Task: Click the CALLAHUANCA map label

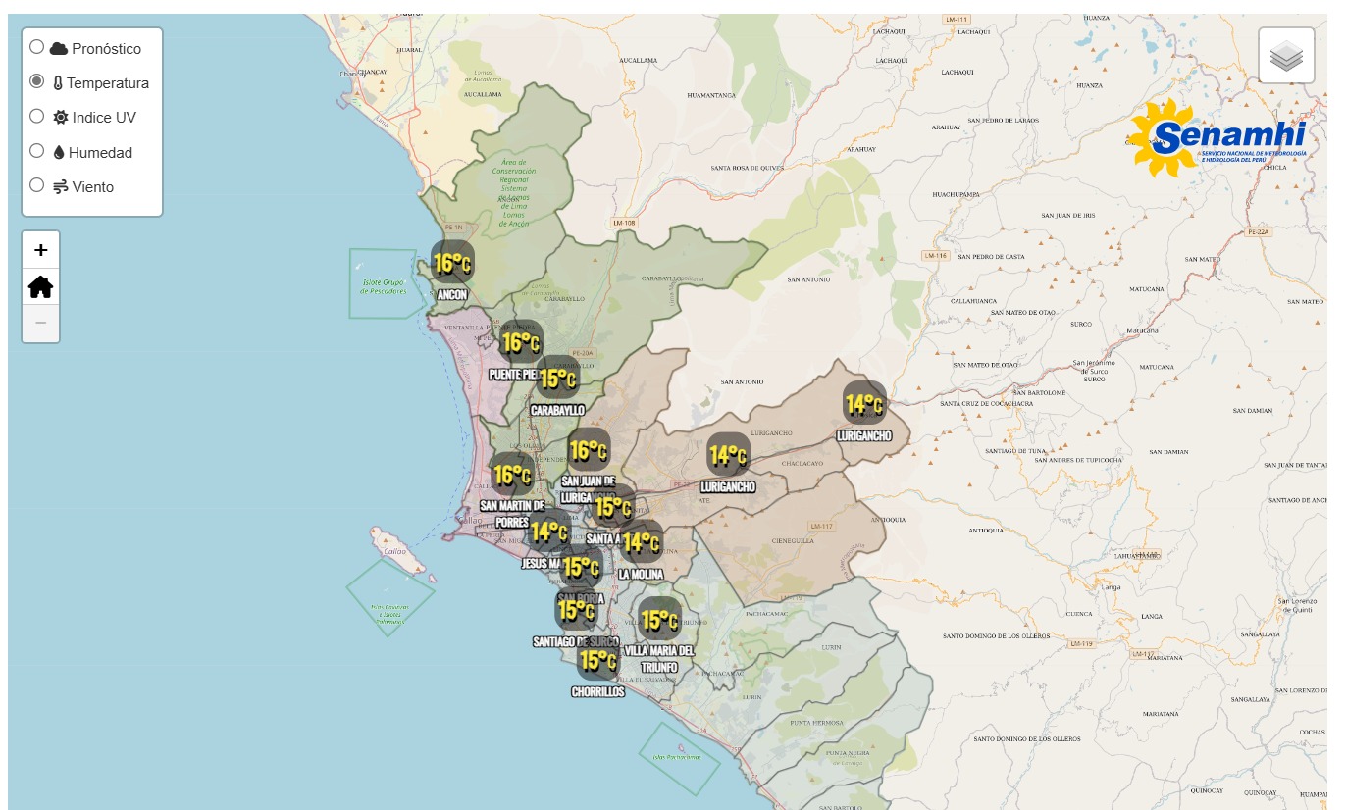Action: (973, 301)
